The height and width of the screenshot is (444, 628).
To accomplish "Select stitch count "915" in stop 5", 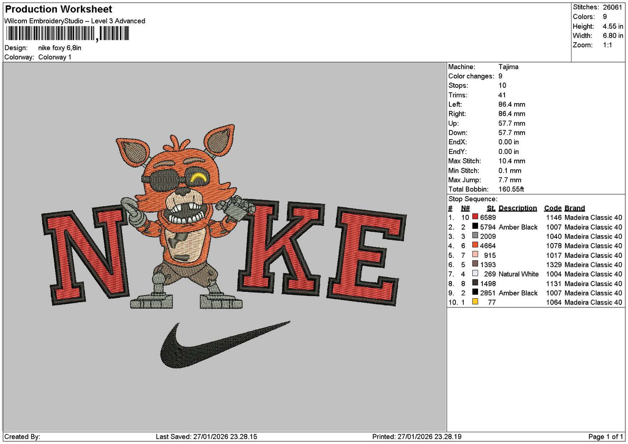I will pos(490,255).
